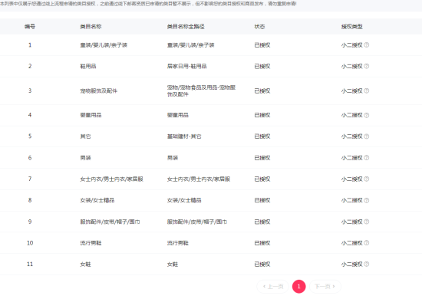Click the help icon in row 1 童装/婴儿装/亲子装

[366, 45]
